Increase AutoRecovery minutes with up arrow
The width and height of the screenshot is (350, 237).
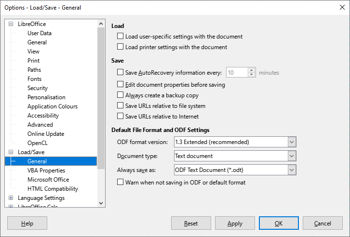tap(251, 70)
